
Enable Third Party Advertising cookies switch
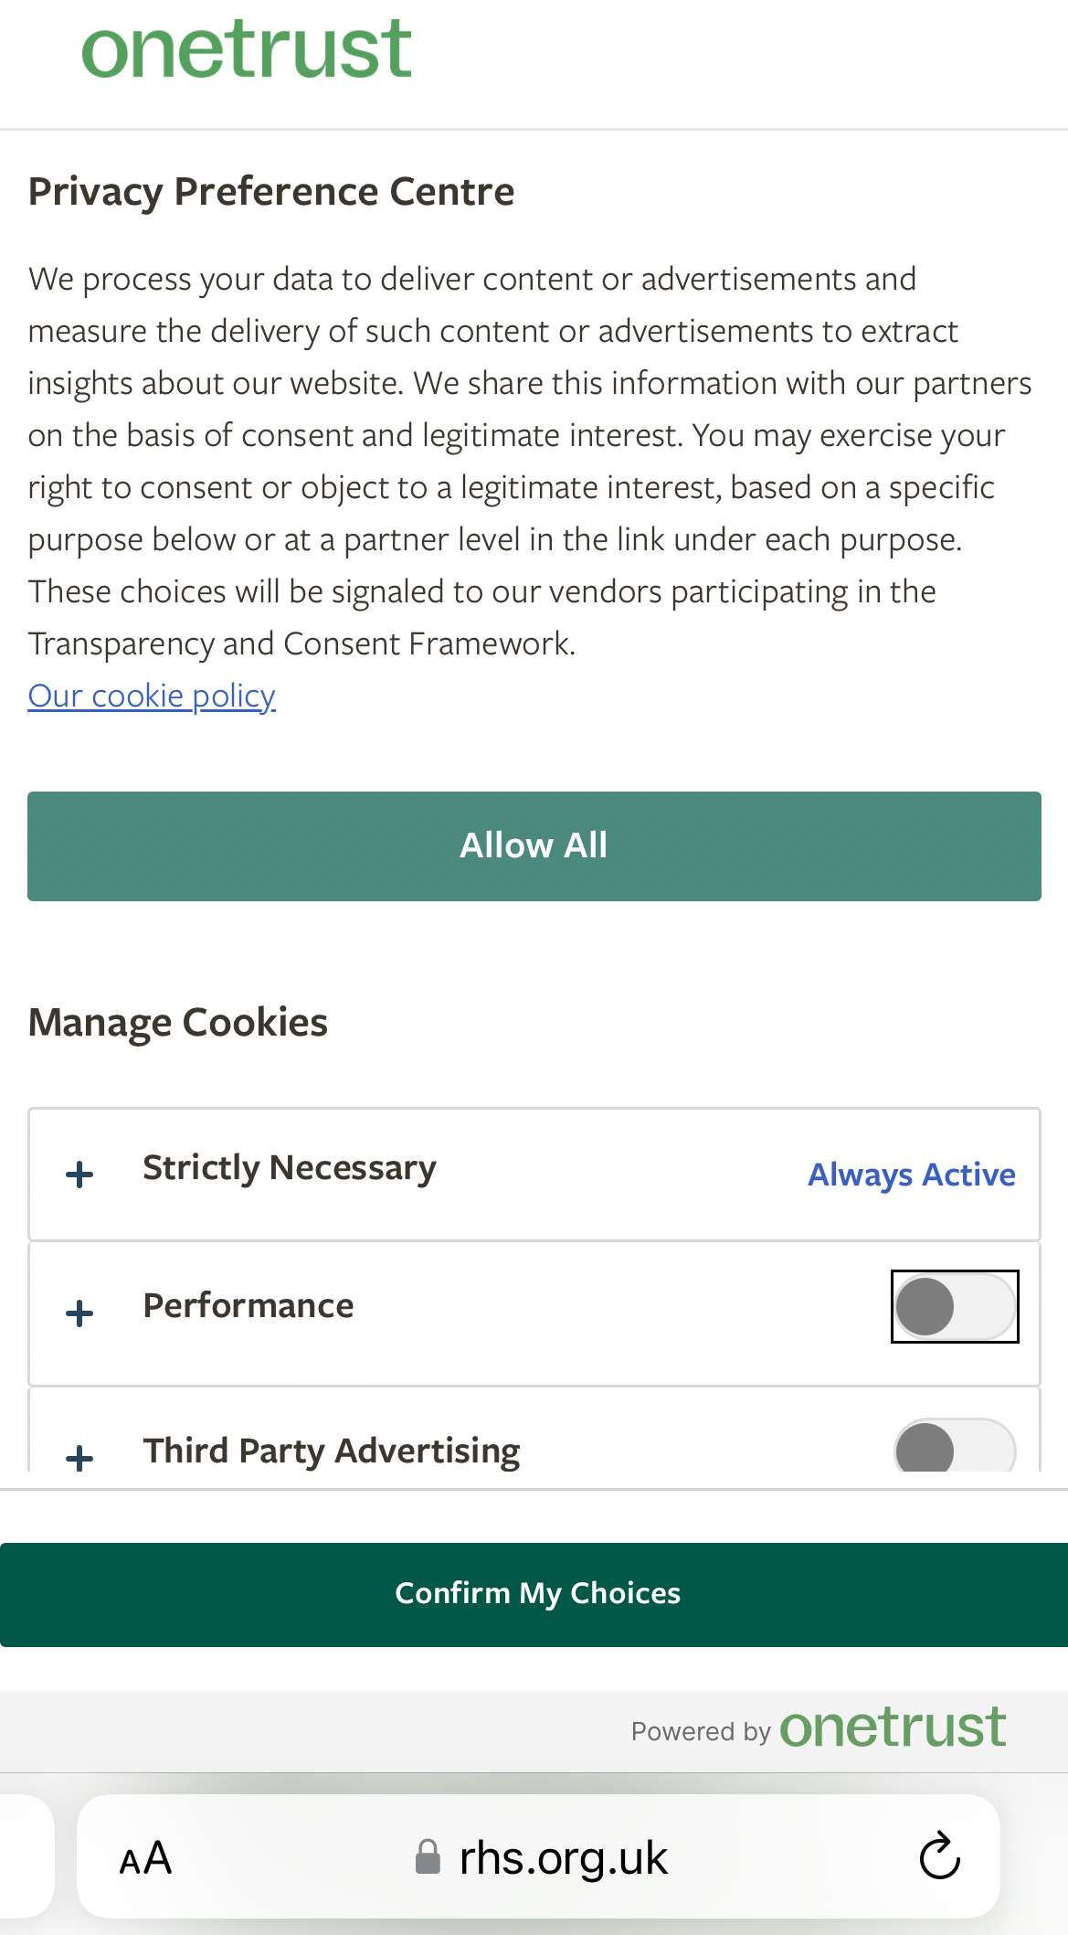coord(954,1448)
